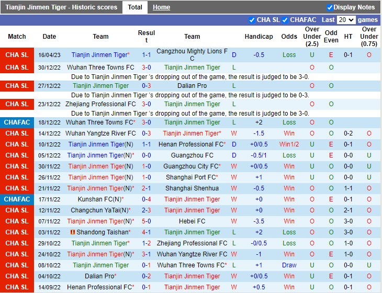The height and width of the screenshot is (293, 382).
Task: Switch to the Home tab
Action: (161, 7)
